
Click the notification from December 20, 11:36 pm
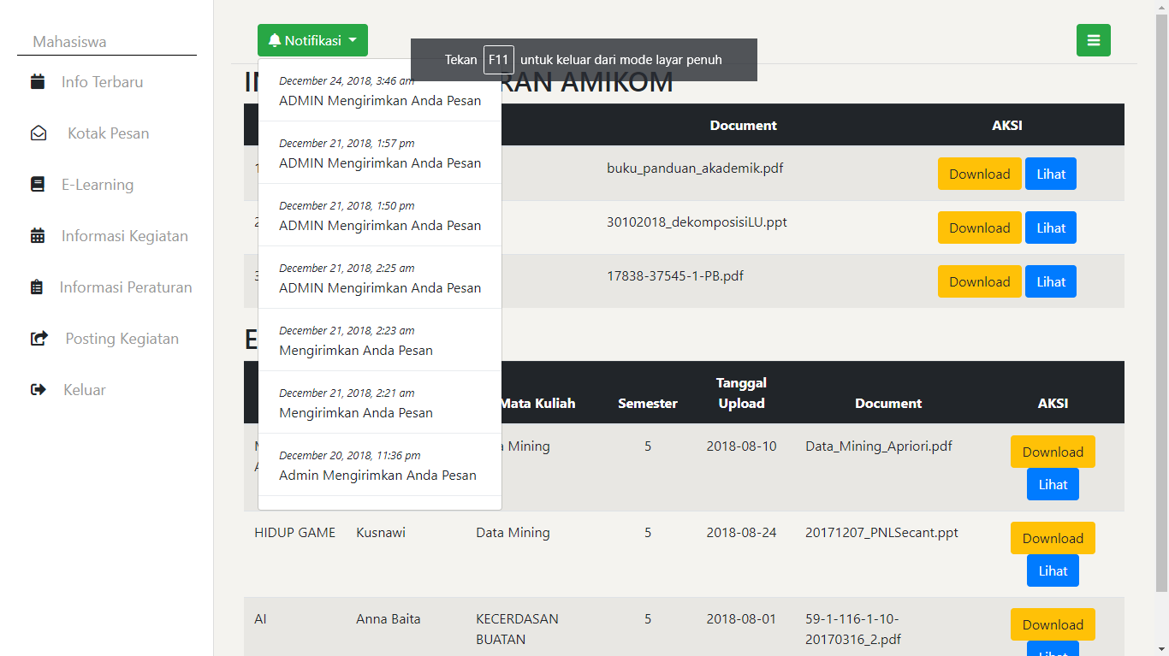coord(379,465)
